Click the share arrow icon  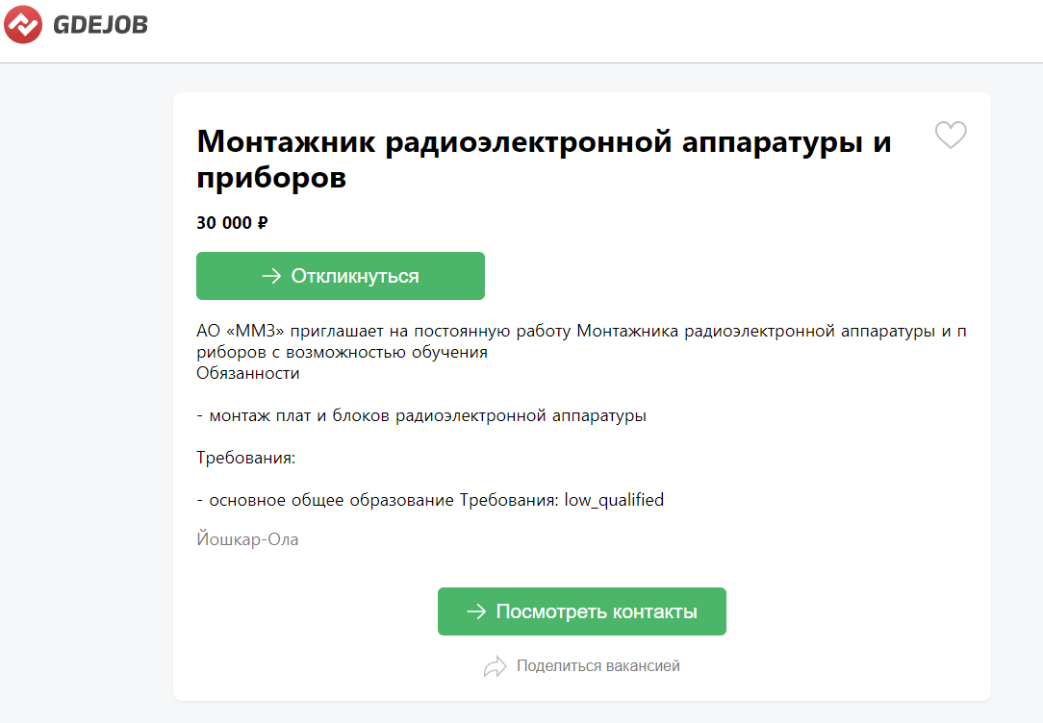pyautogui.click(x=495, y=666)
